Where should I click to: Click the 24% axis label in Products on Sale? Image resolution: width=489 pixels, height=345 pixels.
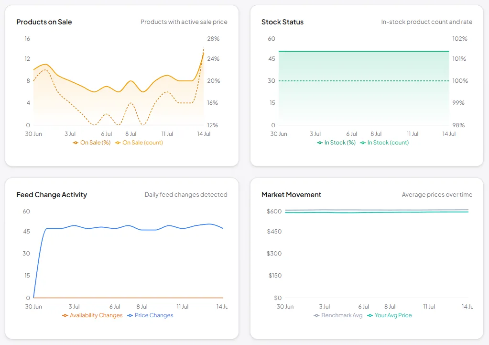click(213, 59)
